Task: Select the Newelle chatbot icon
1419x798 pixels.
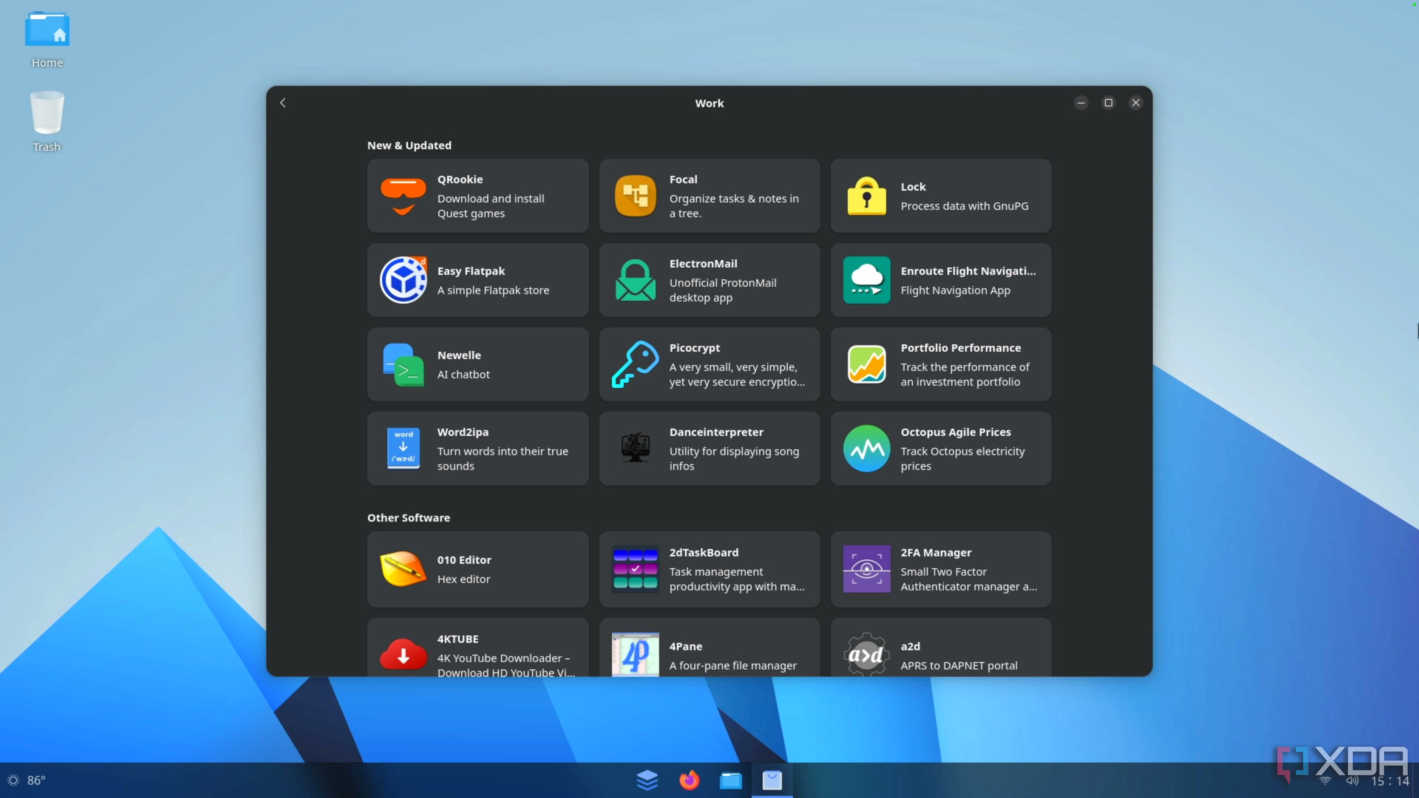Action: point(403,365)
